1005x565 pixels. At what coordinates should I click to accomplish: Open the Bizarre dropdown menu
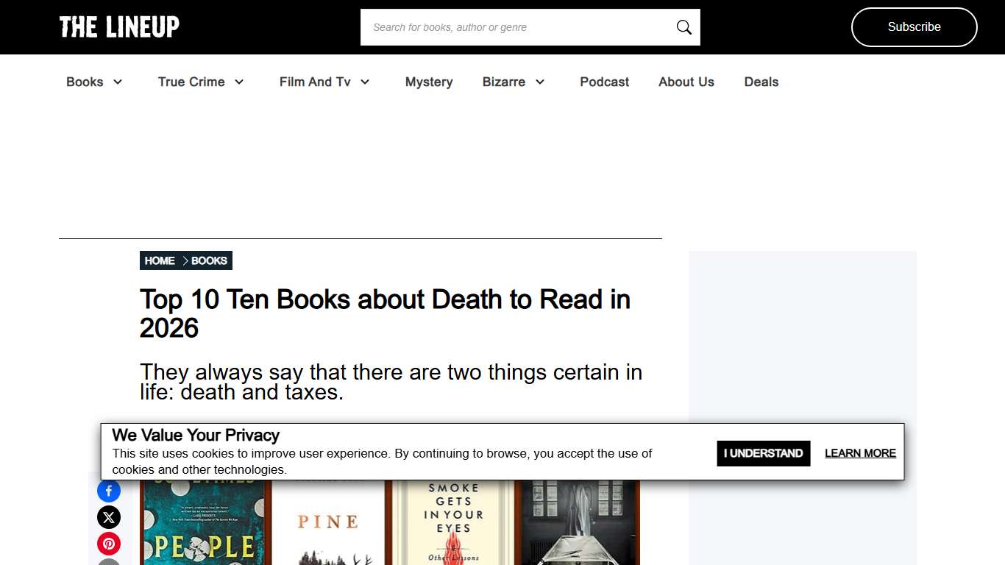pyautogui.click(x=513, y=82)
